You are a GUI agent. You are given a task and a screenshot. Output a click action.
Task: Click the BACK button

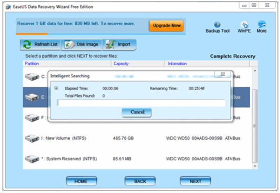140,181
